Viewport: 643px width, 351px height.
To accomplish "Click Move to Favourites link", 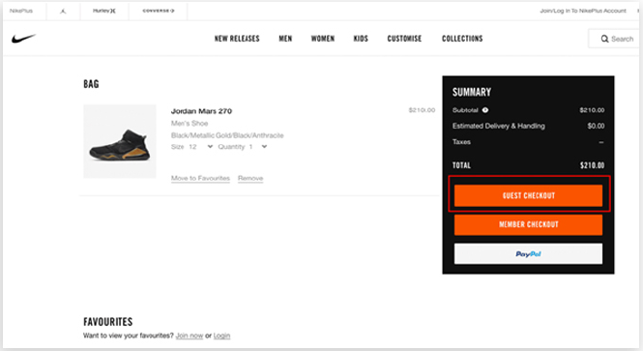I will [x=200, y=178].
